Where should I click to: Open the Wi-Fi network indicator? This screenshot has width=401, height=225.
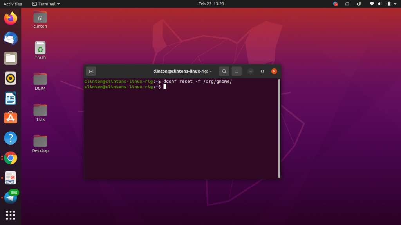(372, 4)
